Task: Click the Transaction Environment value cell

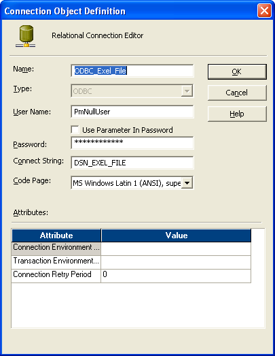Action: click(x=176, y=263)
